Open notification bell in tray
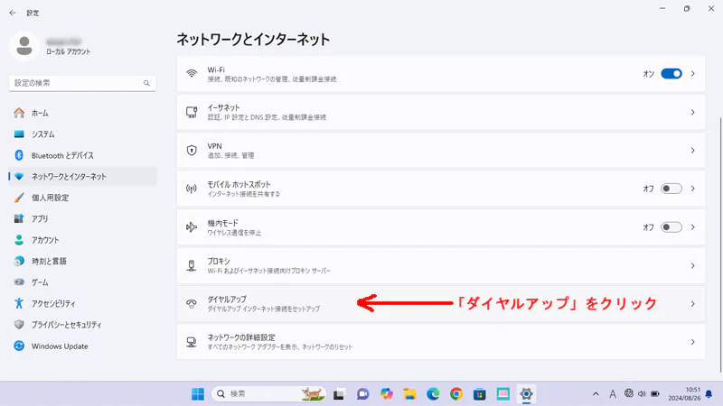723x406 pixels. pyautogui.click(x=709, y=394)
